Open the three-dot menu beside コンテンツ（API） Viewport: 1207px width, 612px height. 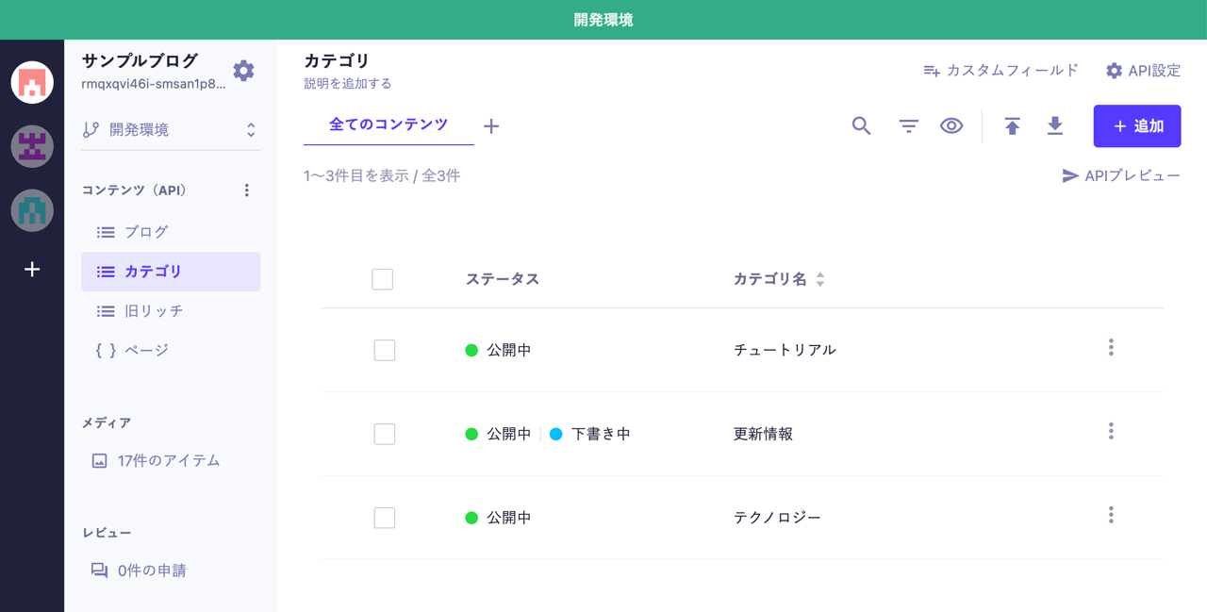[246, 190]
